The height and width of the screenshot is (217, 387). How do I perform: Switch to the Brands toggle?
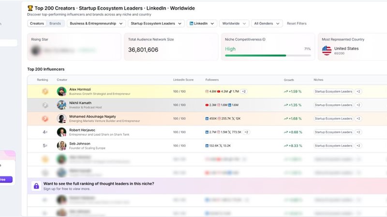pos(55,23)
